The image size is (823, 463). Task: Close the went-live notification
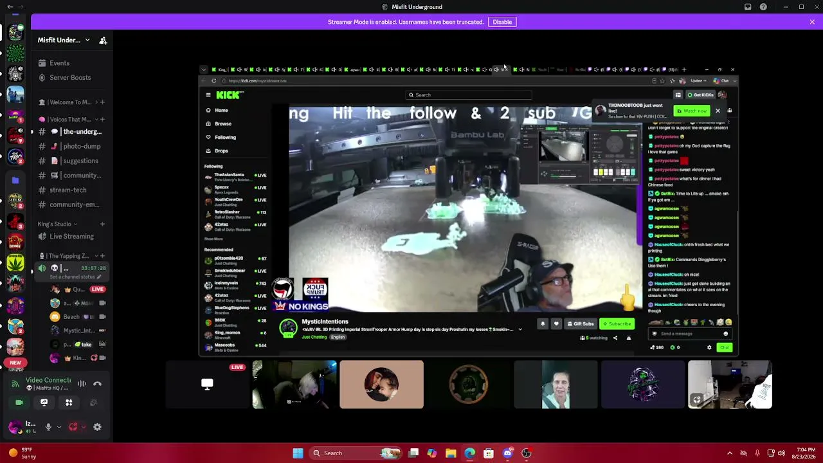pyautogui.click(x=718, y=111)
